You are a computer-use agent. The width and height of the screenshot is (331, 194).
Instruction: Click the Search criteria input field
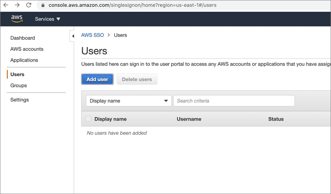234,101
